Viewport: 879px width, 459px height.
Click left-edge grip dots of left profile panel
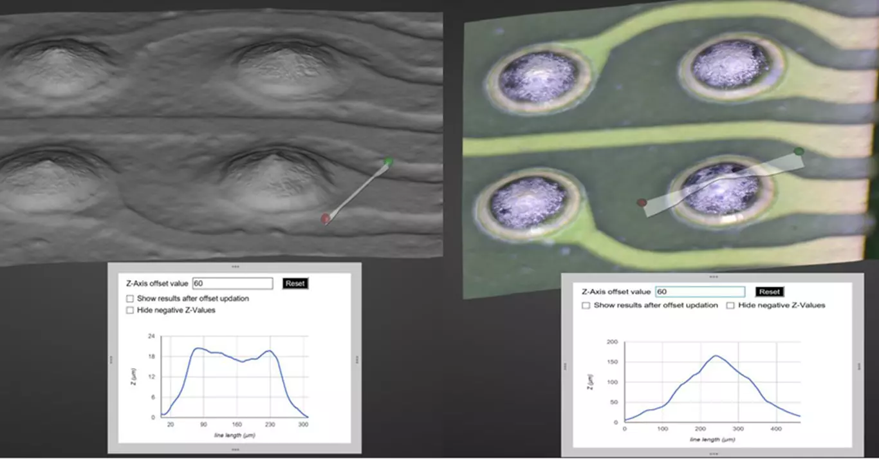[x=111, y=361]
